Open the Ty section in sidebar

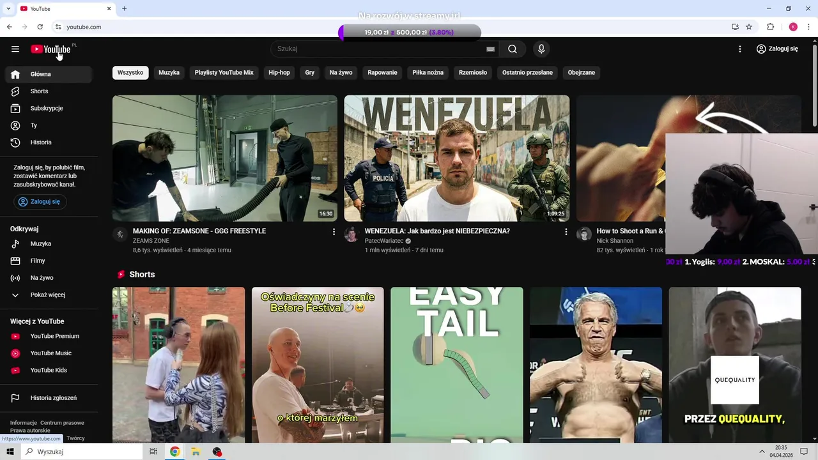coord(49,125)
